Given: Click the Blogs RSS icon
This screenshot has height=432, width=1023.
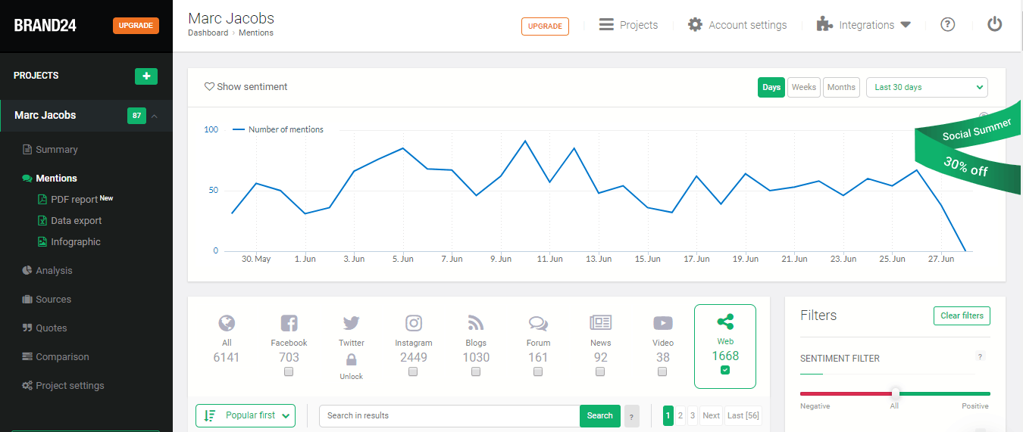Looking at the screenshot, I should click(476, 324).
